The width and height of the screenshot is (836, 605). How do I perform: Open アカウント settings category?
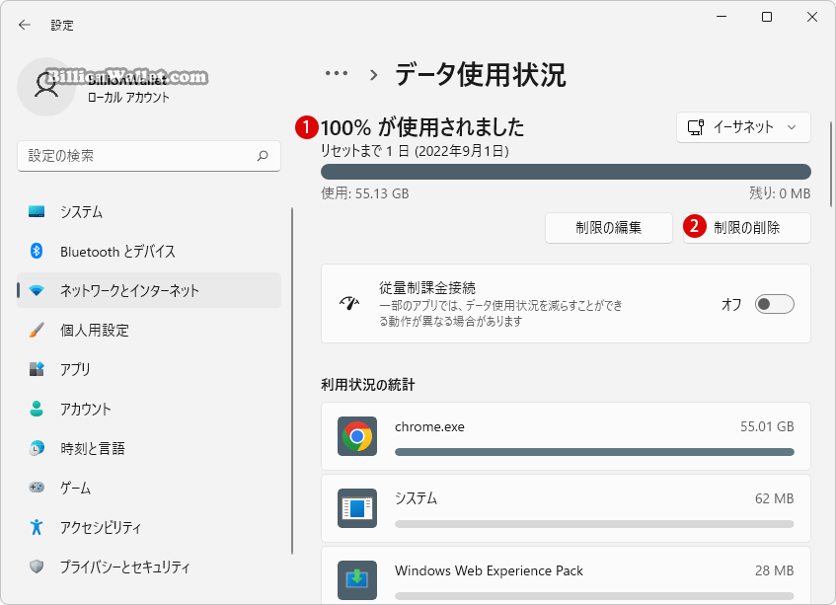tap(149, 409)
